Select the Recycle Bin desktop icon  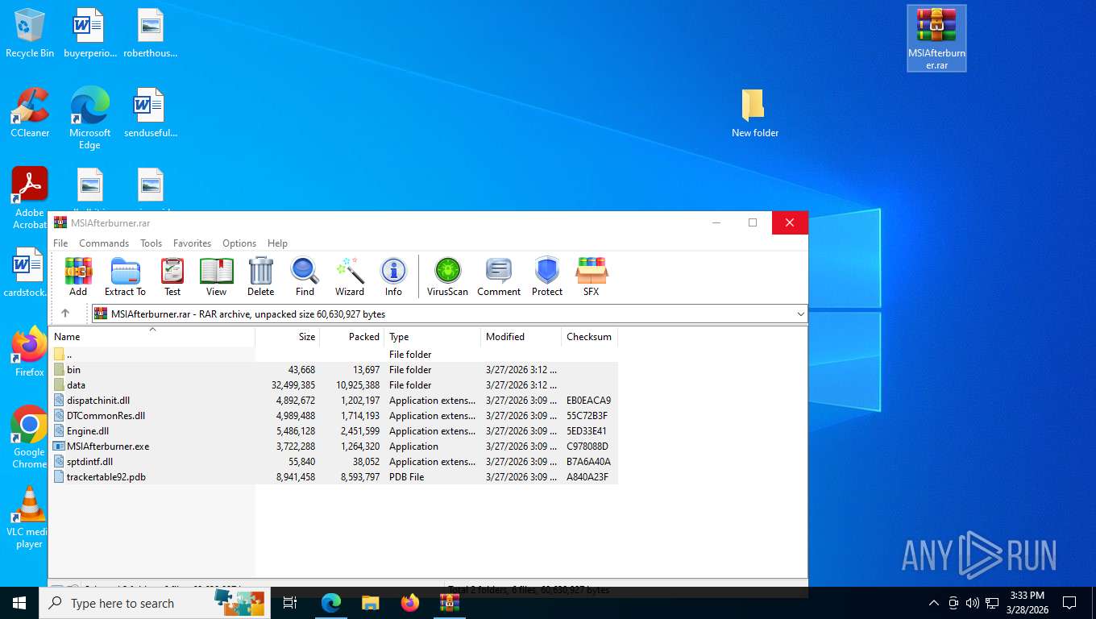pyautogui.click(x=30, y=33)
